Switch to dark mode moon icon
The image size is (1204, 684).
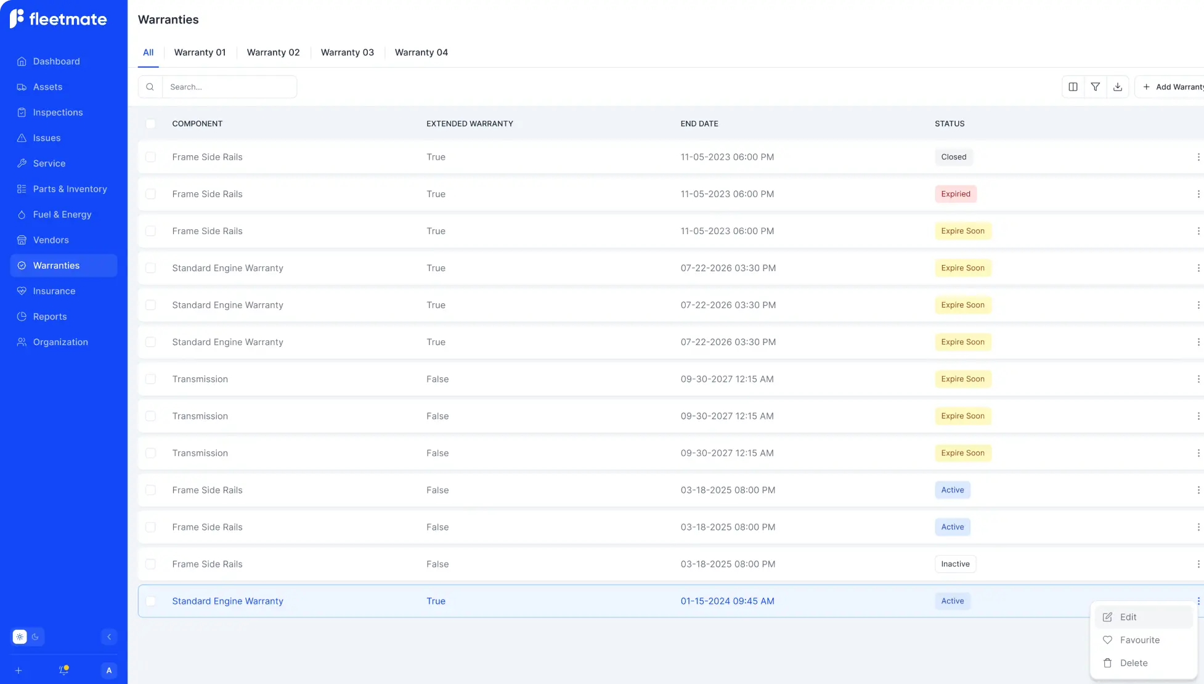pos(35,637)
